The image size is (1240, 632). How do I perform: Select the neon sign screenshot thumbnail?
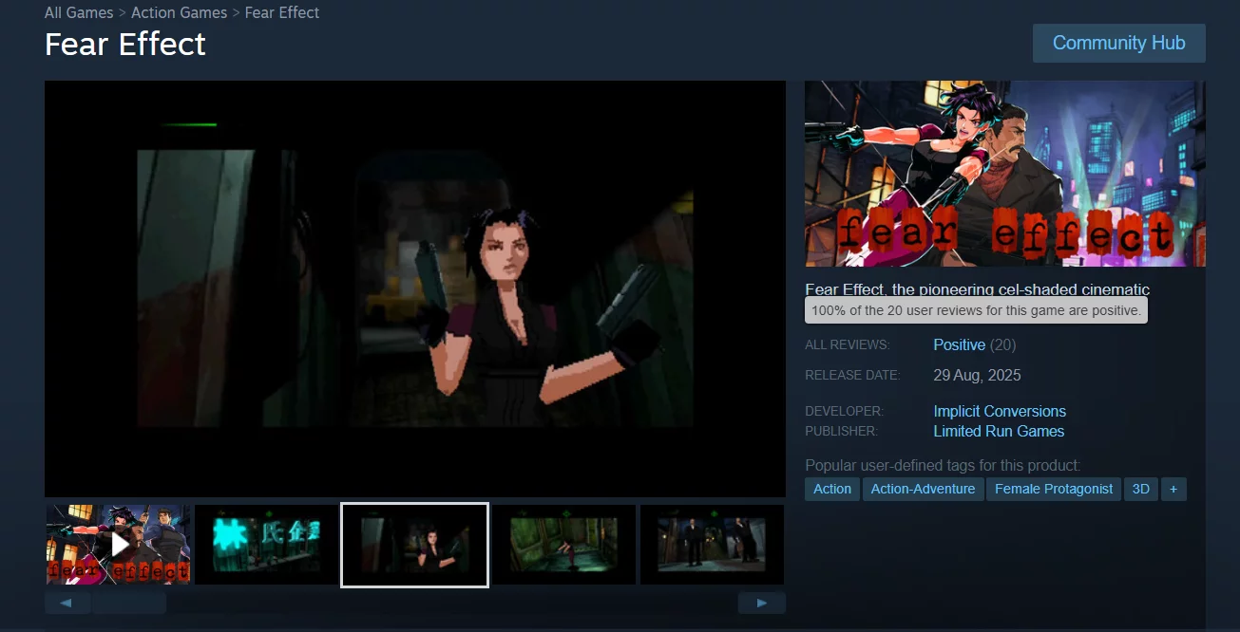click(266, 544)
